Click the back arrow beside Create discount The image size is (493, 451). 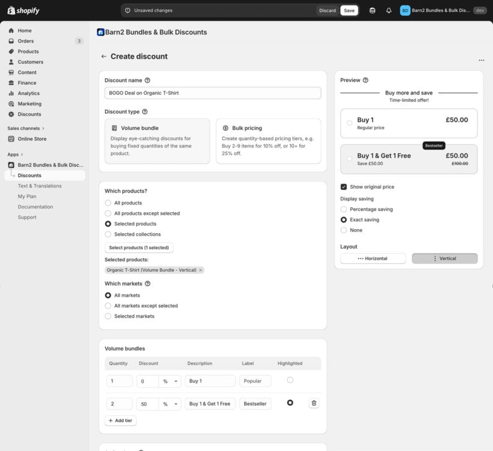(103, 55)
